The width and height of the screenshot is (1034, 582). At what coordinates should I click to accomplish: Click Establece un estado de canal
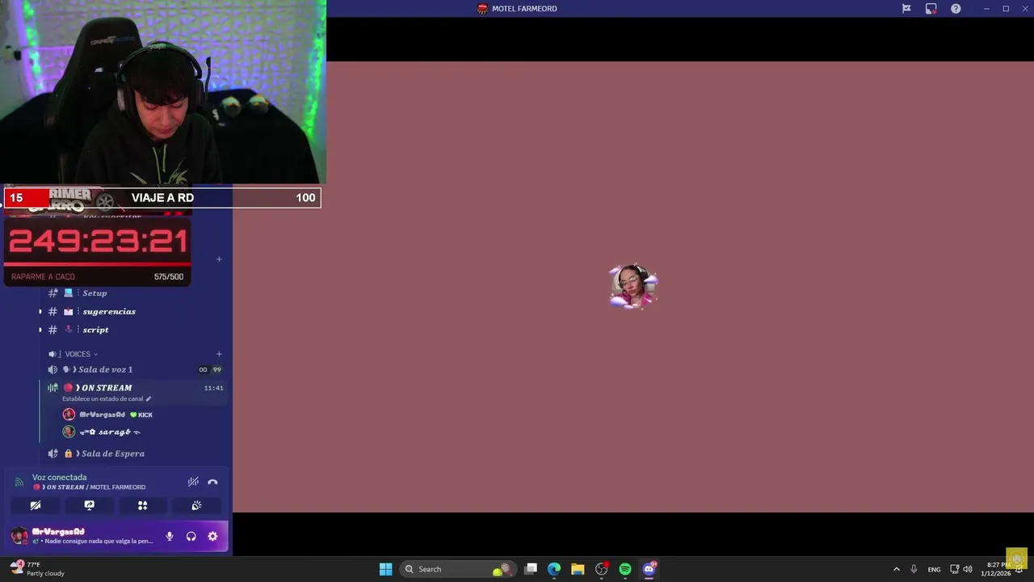pos(106,399)
